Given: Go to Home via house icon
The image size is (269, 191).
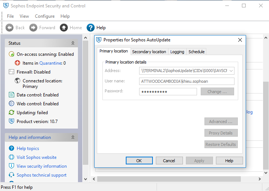Looking at the screenshot, I should tap(64, 27).
